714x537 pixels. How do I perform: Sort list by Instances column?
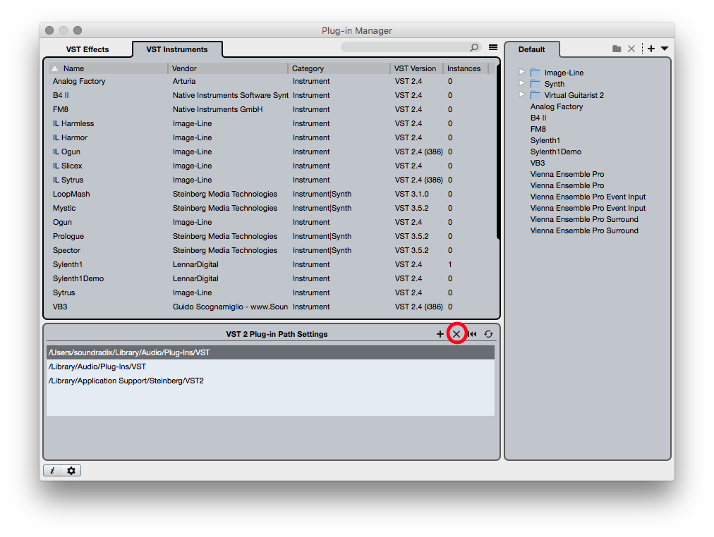click(466, 68)
